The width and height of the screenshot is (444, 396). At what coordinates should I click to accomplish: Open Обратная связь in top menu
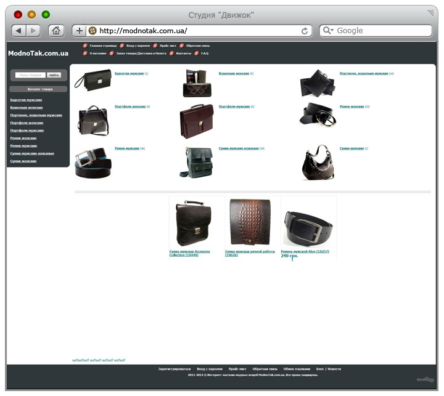tap(198, 46)
